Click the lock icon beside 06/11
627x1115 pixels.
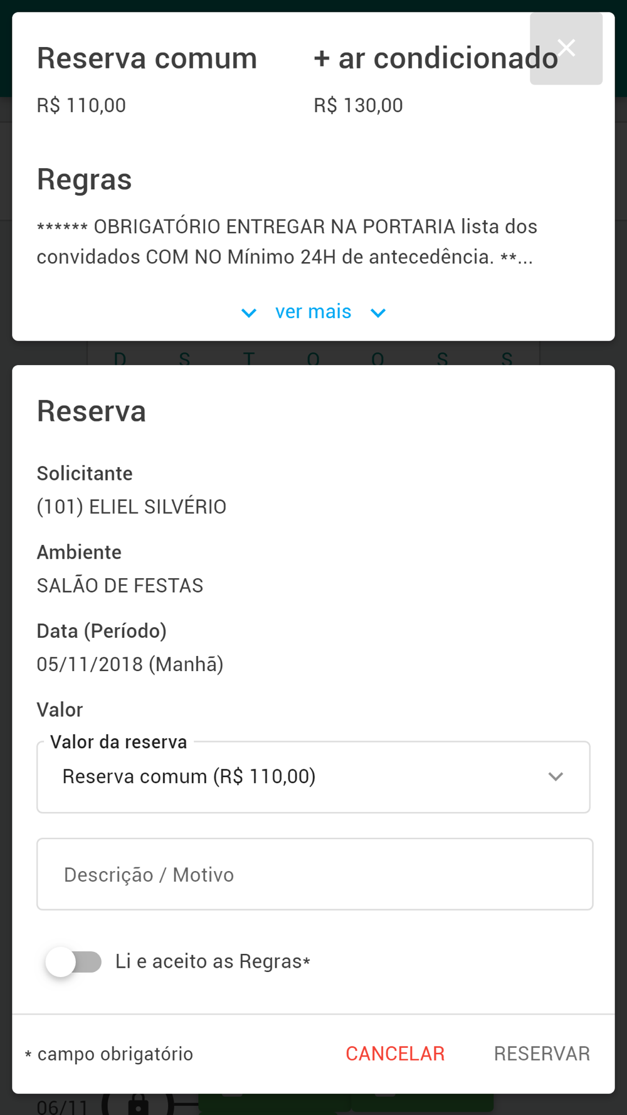click(139, 1104)
